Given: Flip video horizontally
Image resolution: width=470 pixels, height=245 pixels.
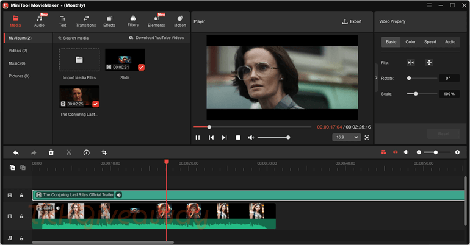Looking at the screenshot, I should [x=411, y=63].
